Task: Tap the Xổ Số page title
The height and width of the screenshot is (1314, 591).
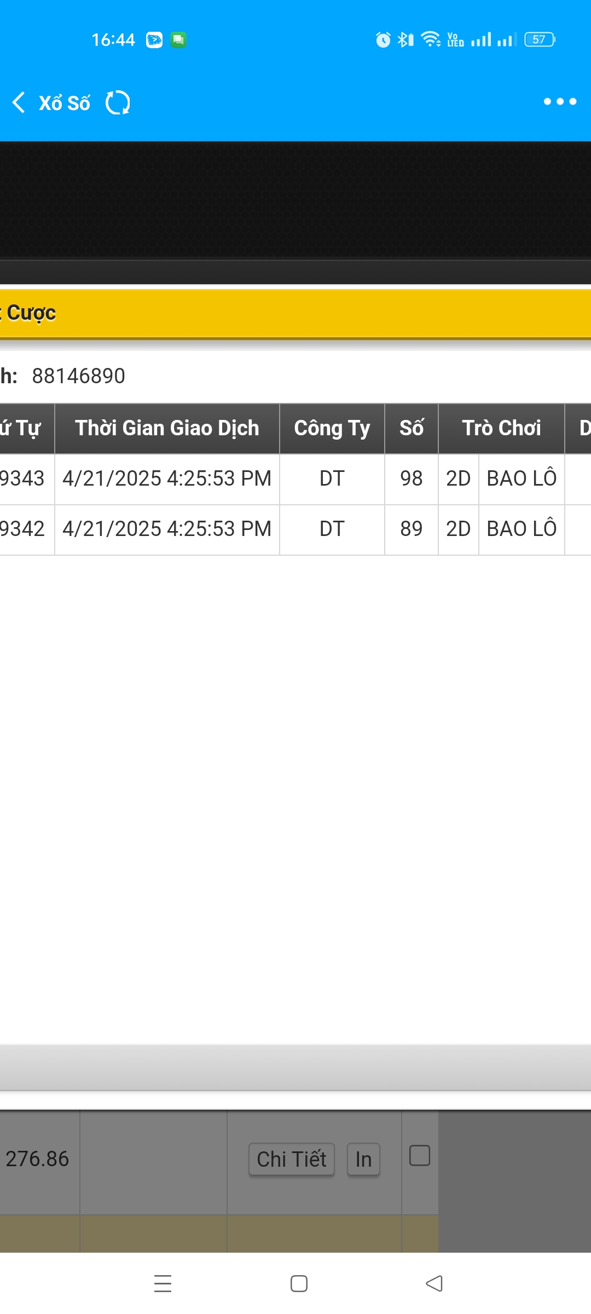Action: coord(65,103)
